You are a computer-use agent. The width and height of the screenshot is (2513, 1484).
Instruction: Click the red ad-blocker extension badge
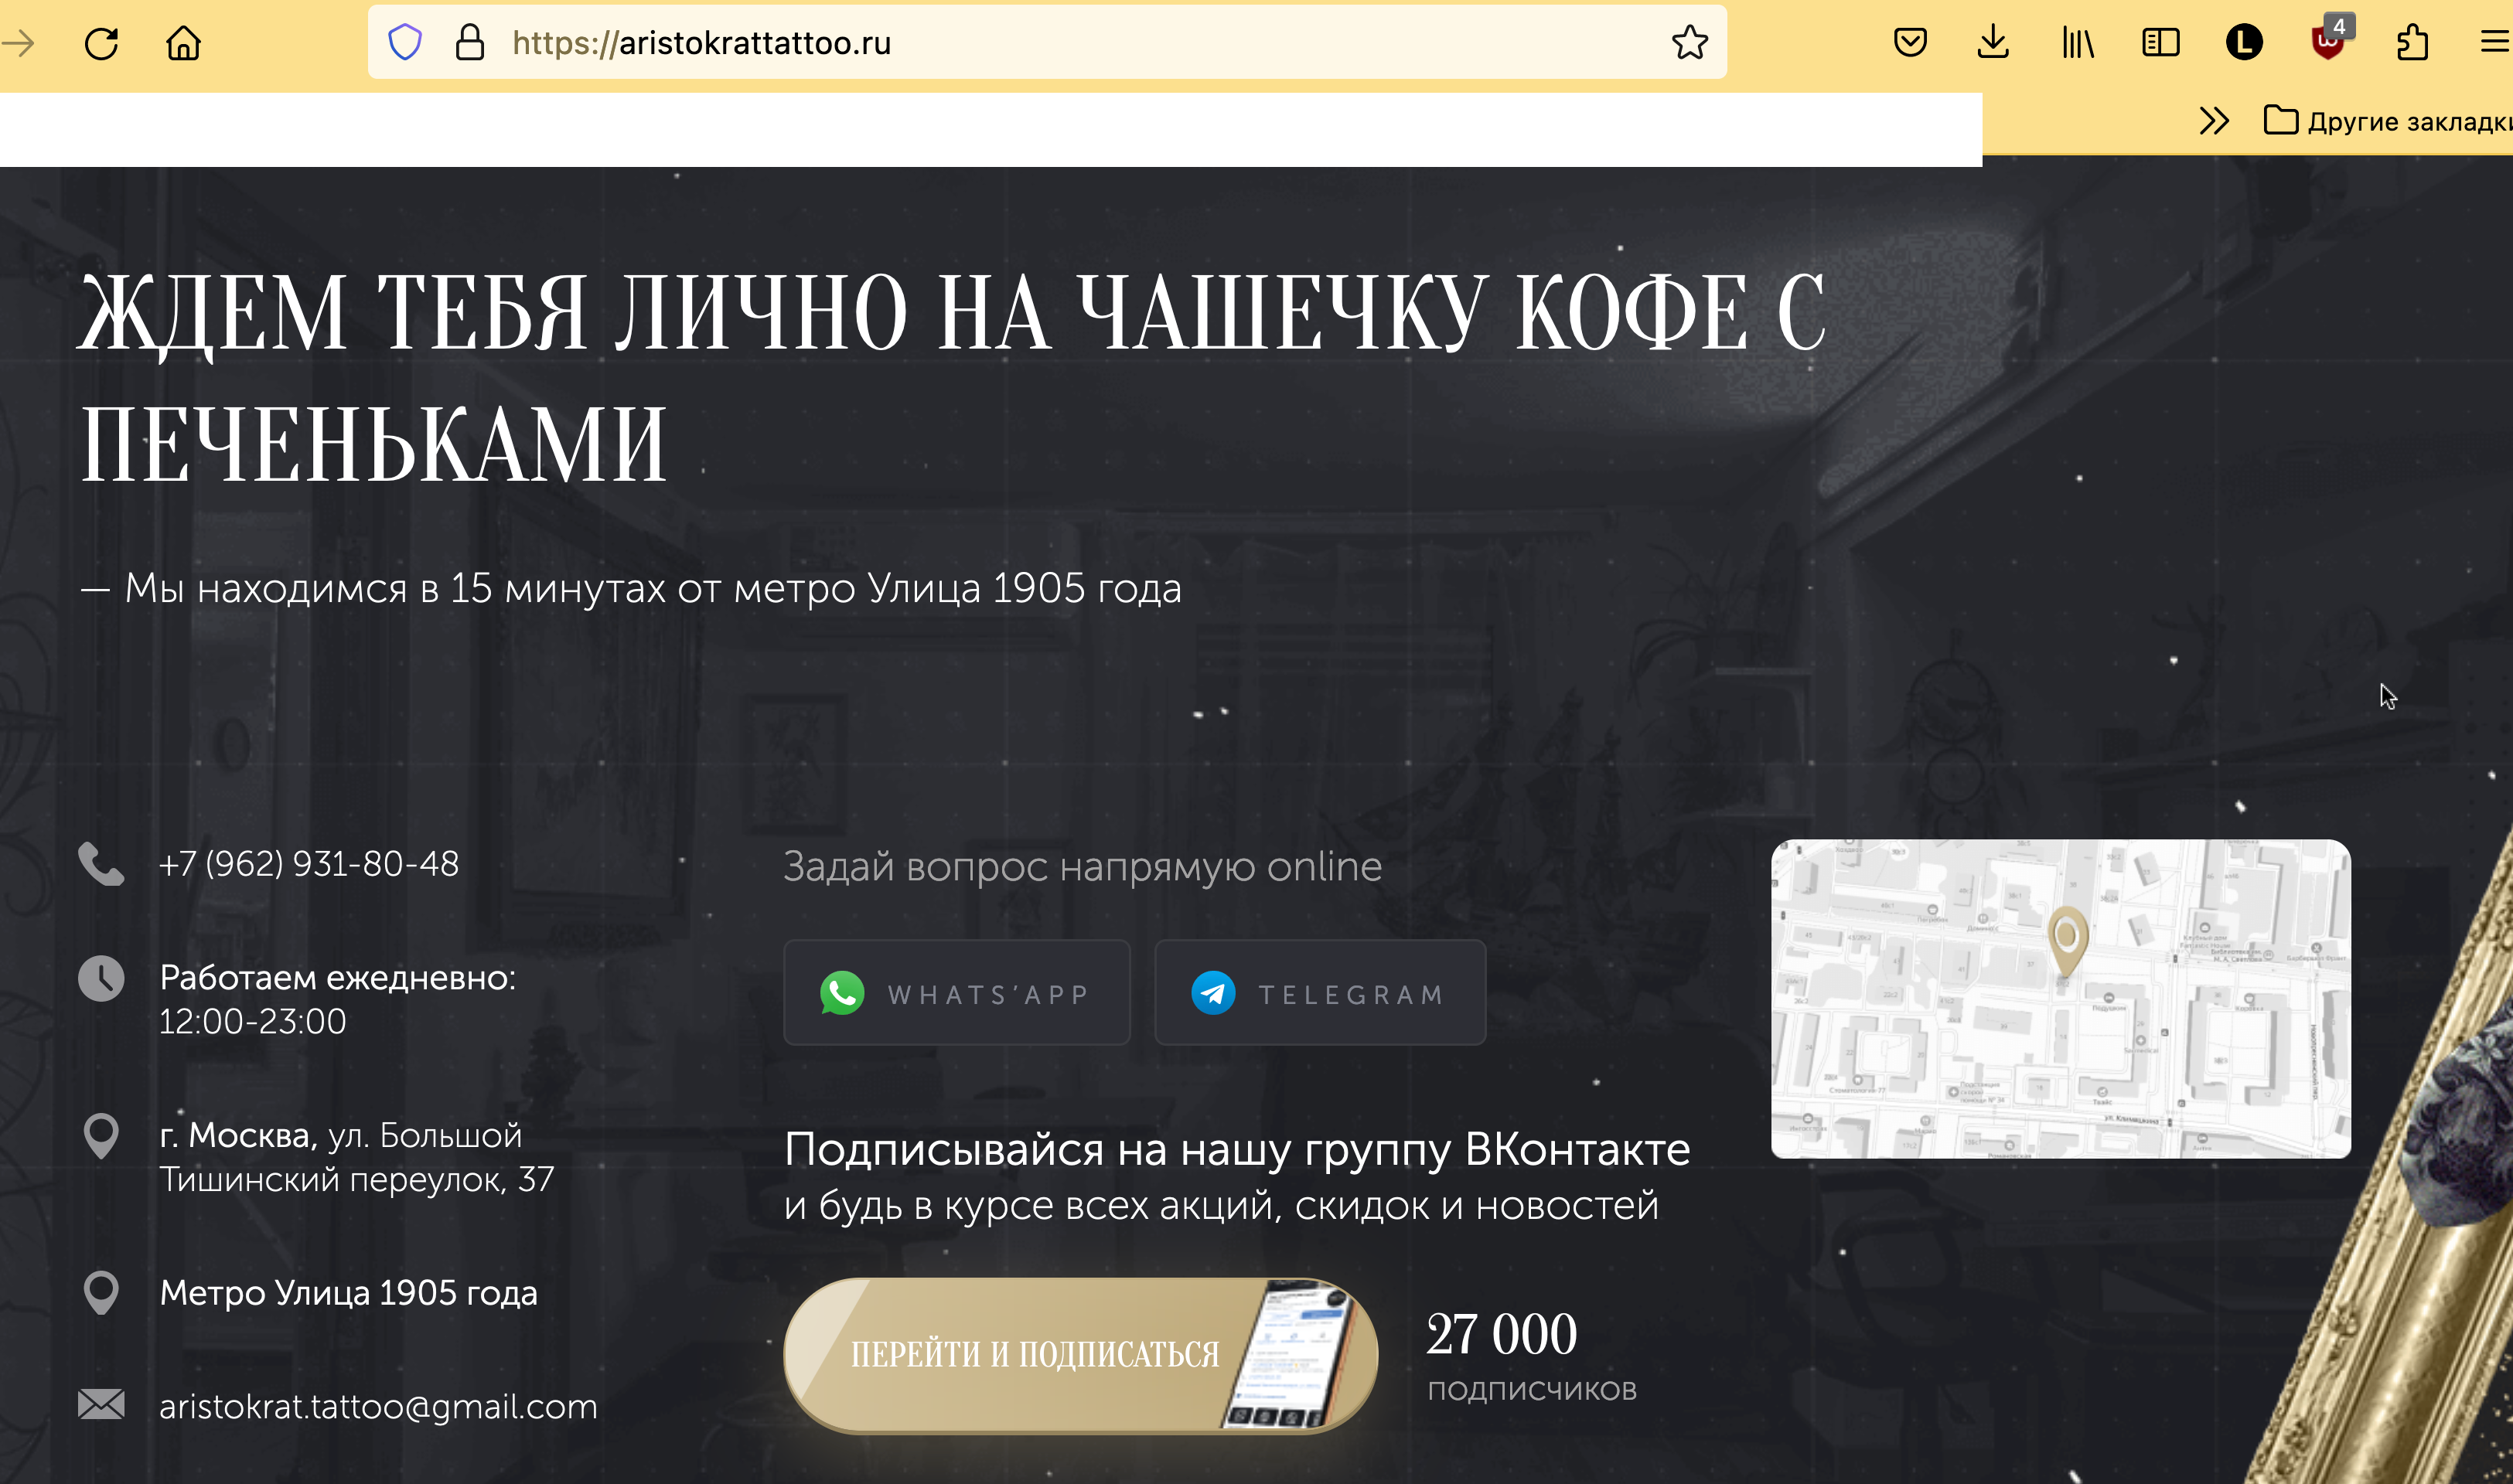point(2328,43)
